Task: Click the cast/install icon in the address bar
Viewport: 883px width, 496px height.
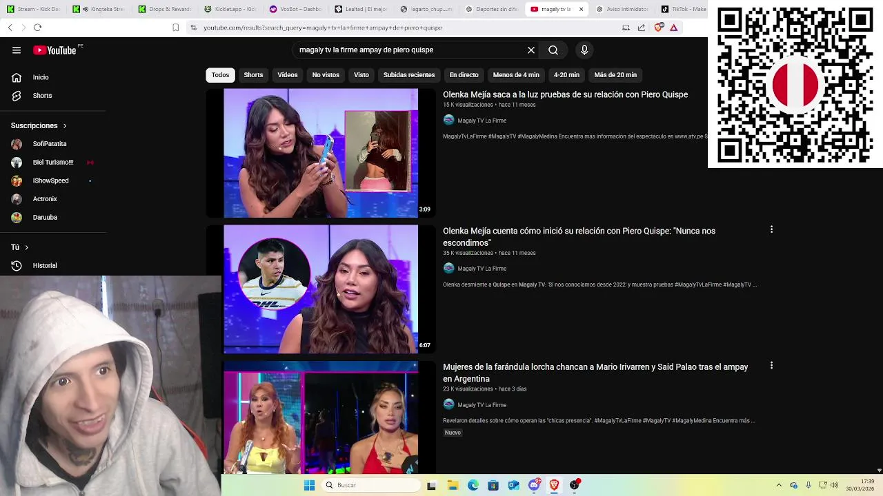Action: [626, 28]
